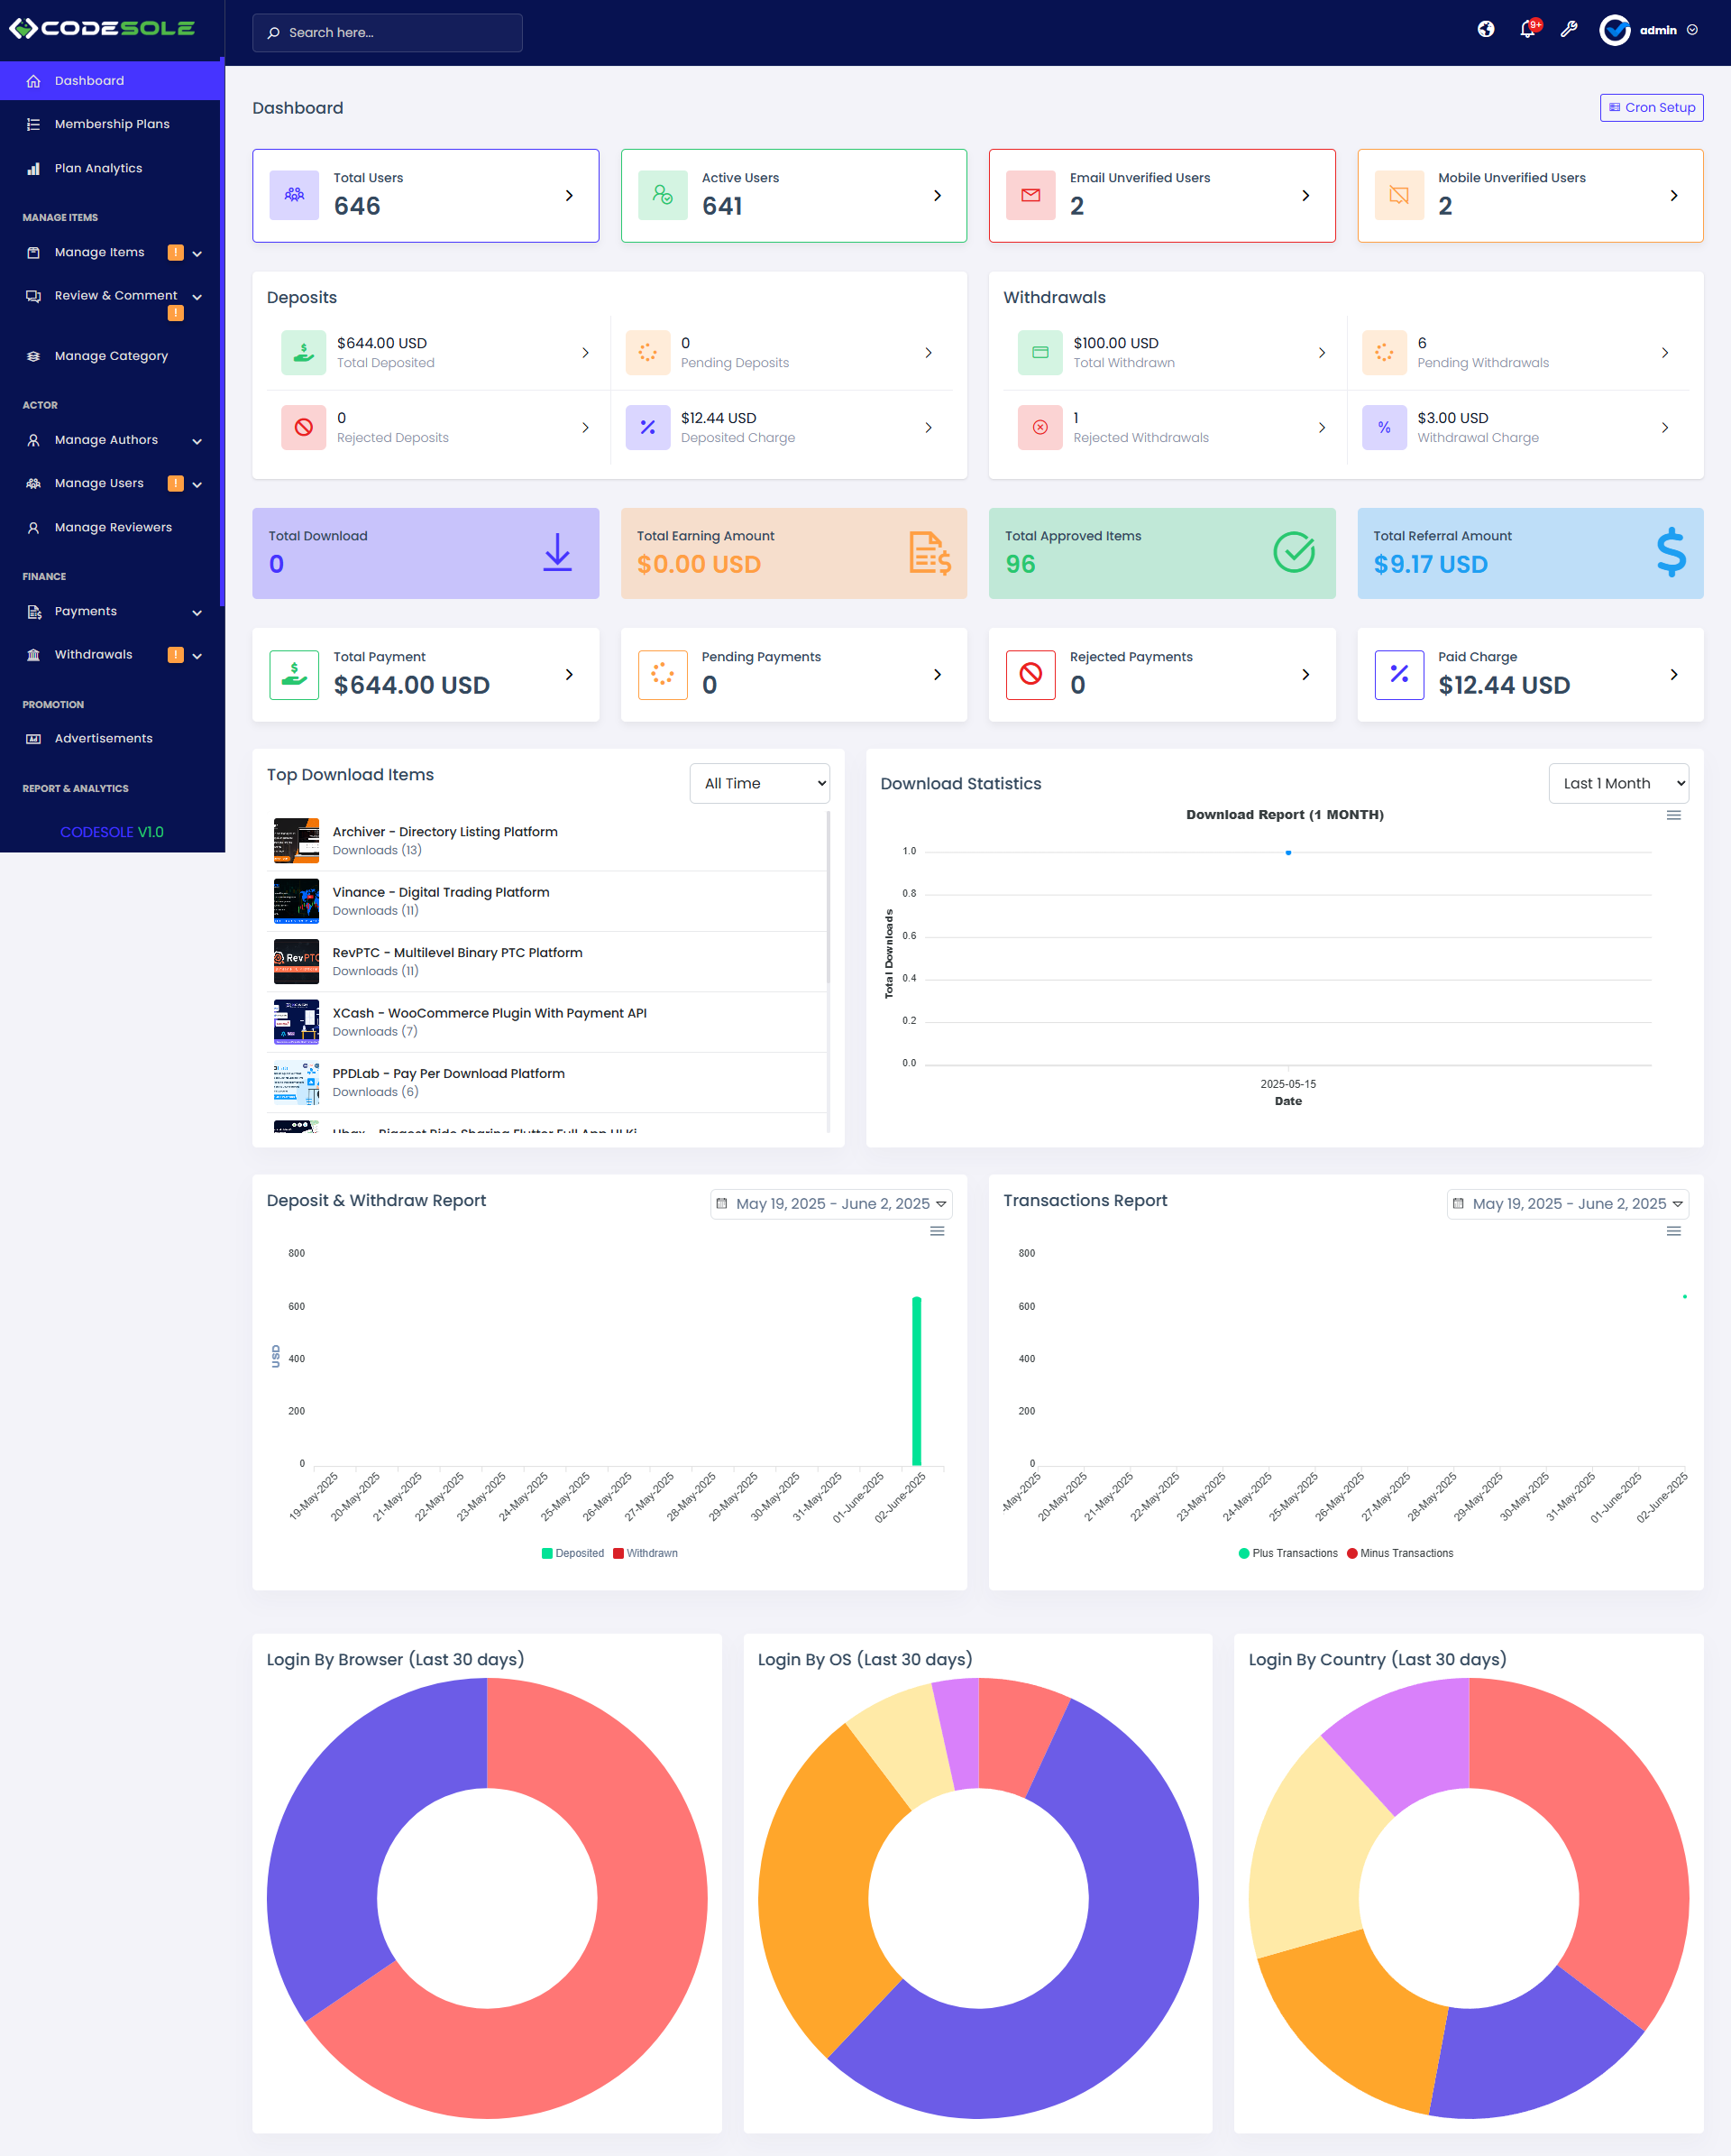Click Deposit & Withdraw chart menu icon

(937, 1231)
